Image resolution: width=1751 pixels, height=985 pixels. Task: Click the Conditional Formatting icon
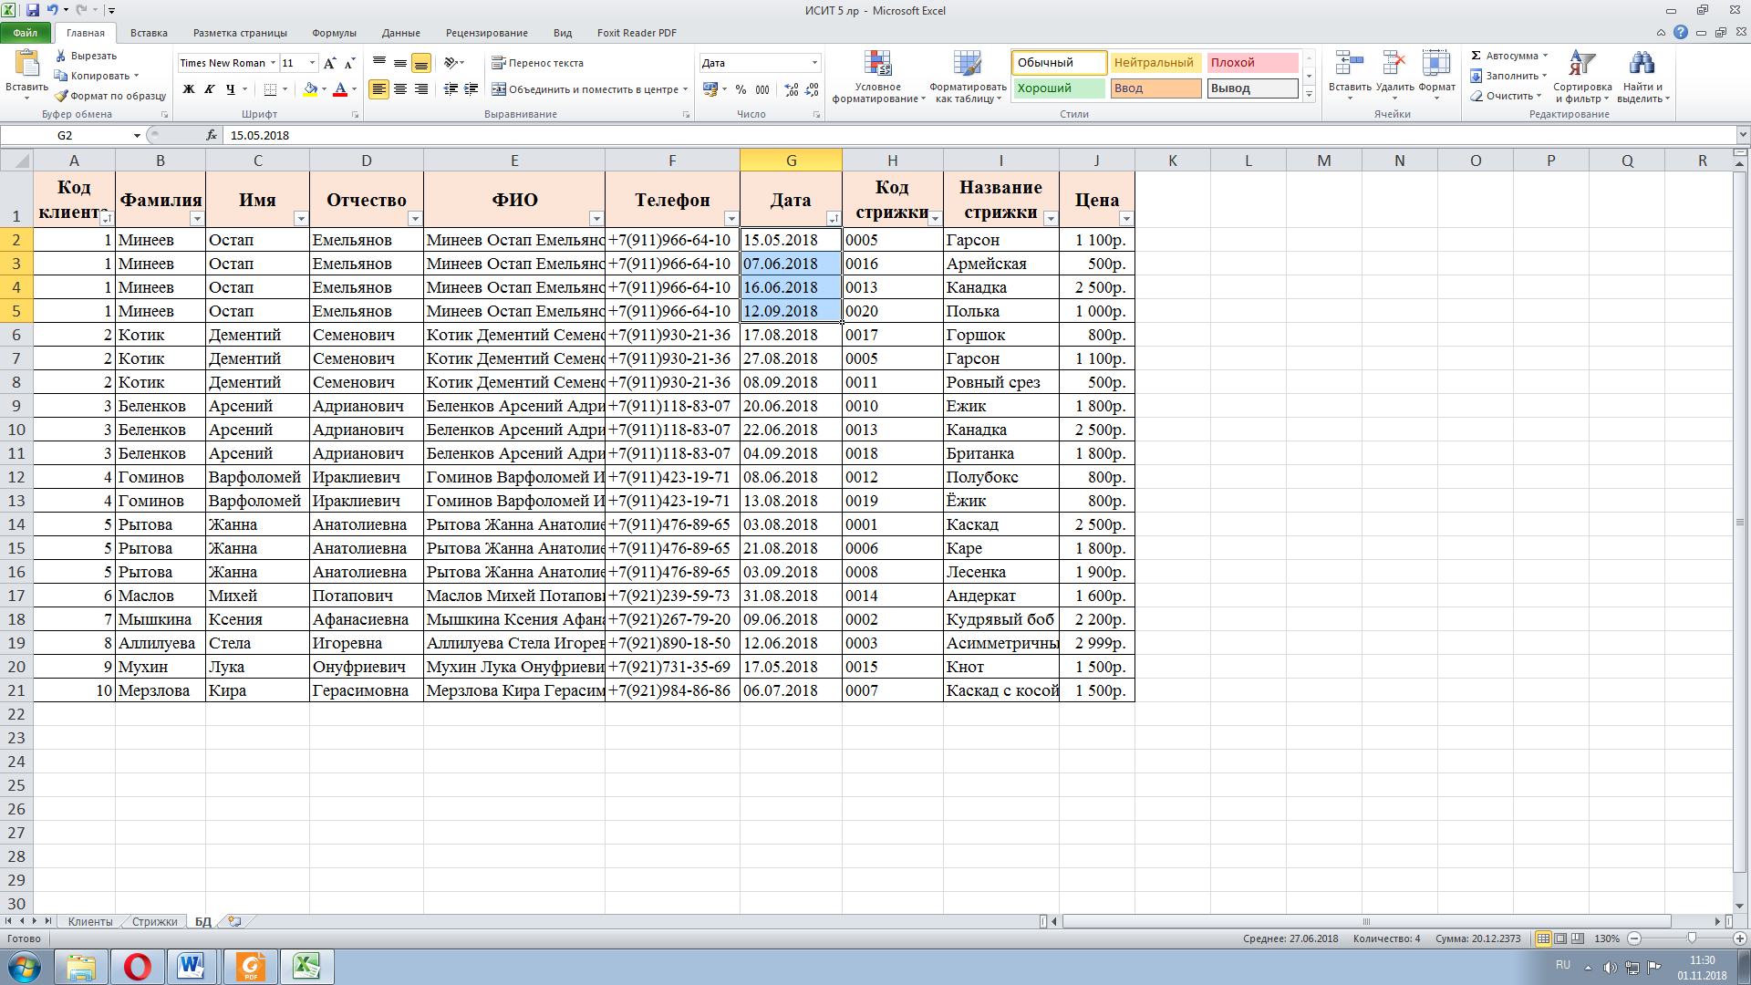(x=877, y=64)
